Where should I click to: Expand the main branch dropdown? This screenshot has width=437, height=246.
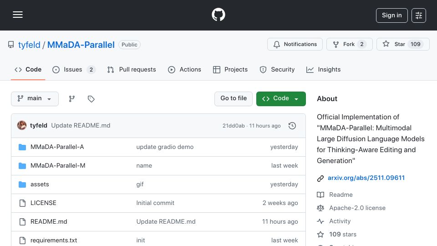coord(35,99)
